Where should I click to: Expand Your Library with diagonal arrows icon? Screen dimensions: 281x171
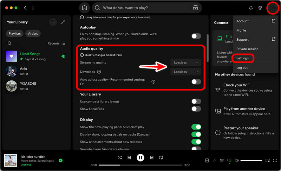tap(63, 22)
